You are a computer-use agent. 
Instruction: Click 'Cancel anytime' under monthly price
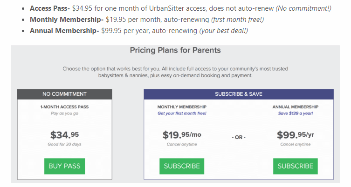coord(182,144)
